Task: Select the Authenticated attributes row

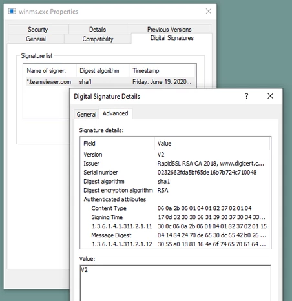Action: point(175,199)
